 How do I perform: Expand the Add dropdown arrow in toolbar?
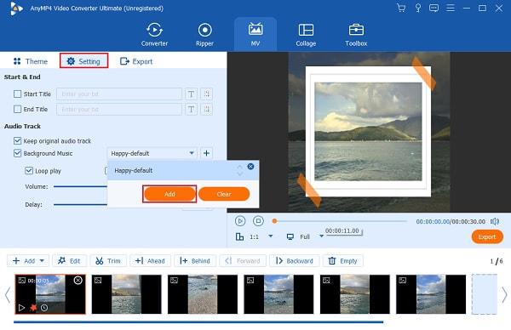(x=42, y=260)
